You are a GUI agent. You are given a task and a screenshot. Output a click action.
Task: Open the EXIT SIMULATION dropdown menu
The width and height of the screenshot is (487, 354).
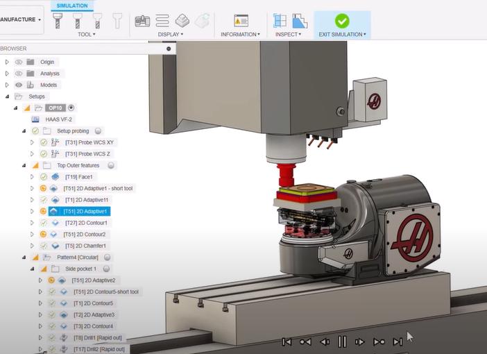point(342,35)
